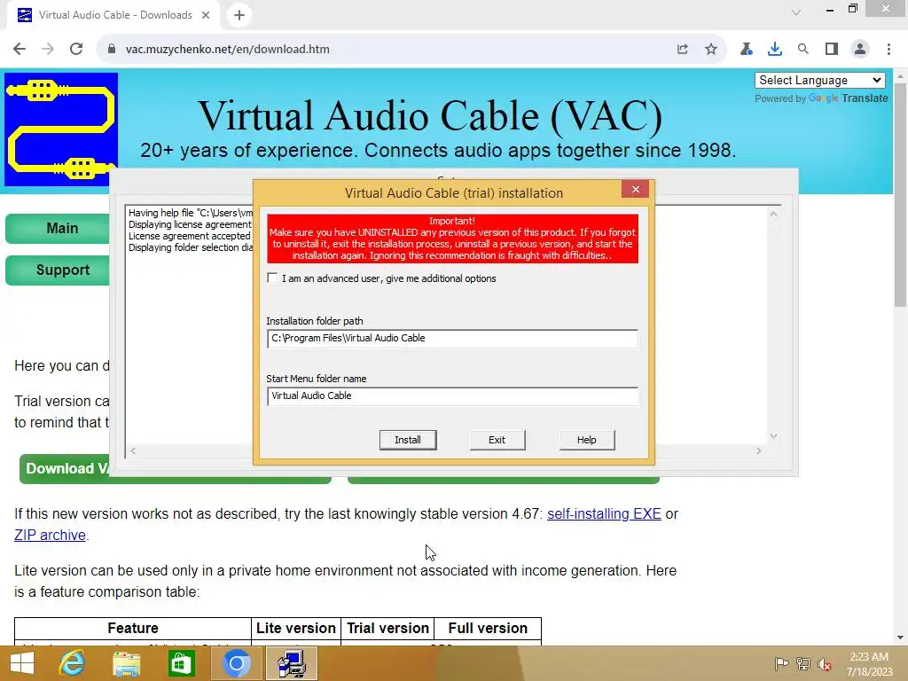The width and height of the screenshot is (908, 681).
Task: Launch Internet Explorer from taskbar
Action: pyautogui.click(x=73, y=663)
